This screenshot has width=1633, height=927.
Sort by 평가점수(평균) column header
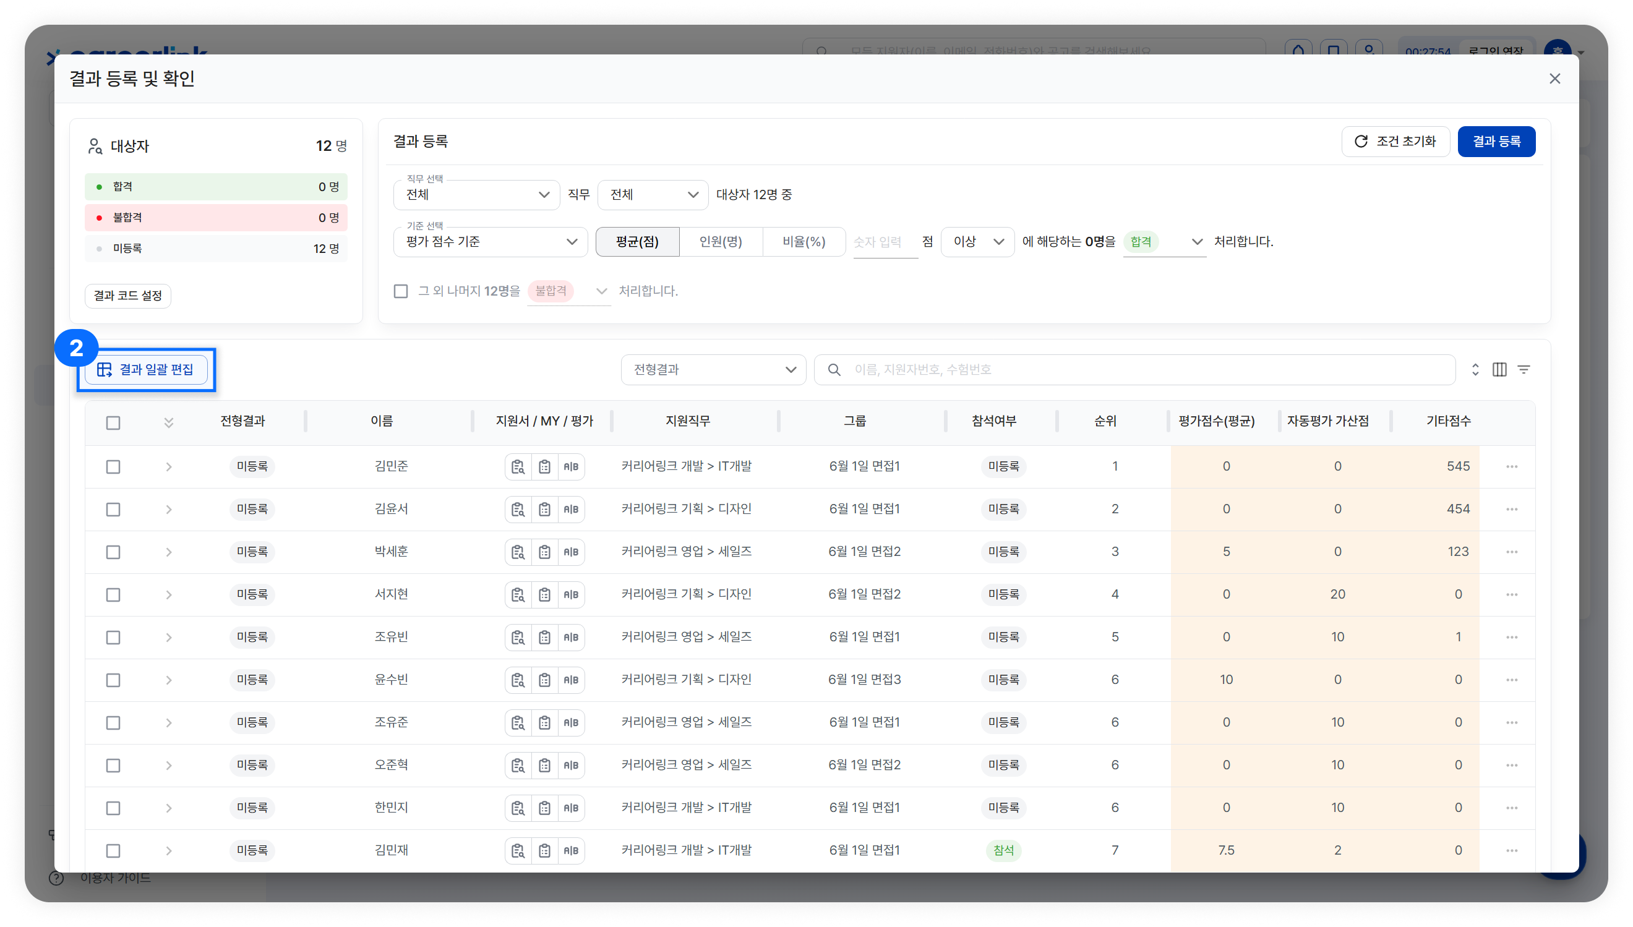[x=1216, y=421]
